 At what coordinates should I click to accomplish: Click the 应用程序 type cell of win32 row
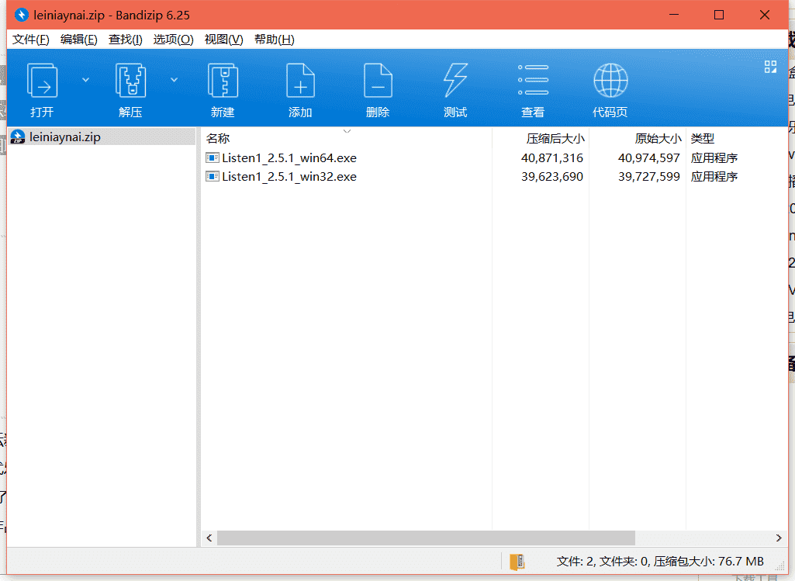coord(714,176)
